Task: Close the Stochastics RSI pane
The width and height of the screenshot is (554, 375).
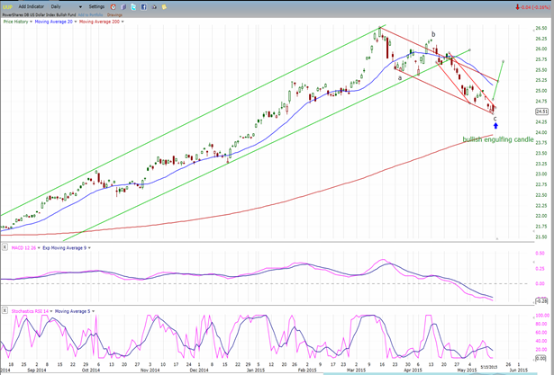Action: (5, 311)
